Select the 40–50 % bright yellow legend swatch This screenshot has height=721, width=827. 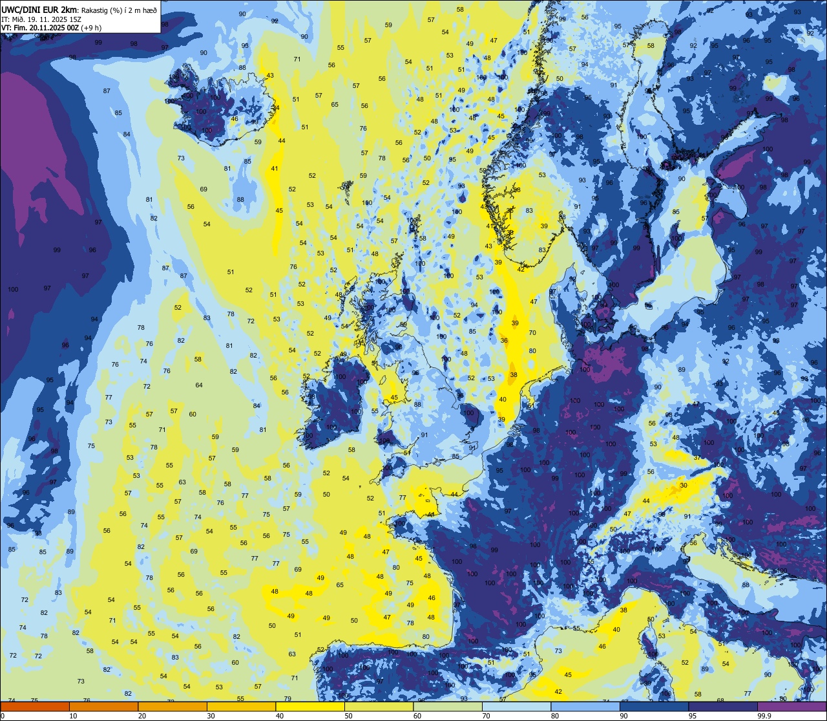[310, 706]
